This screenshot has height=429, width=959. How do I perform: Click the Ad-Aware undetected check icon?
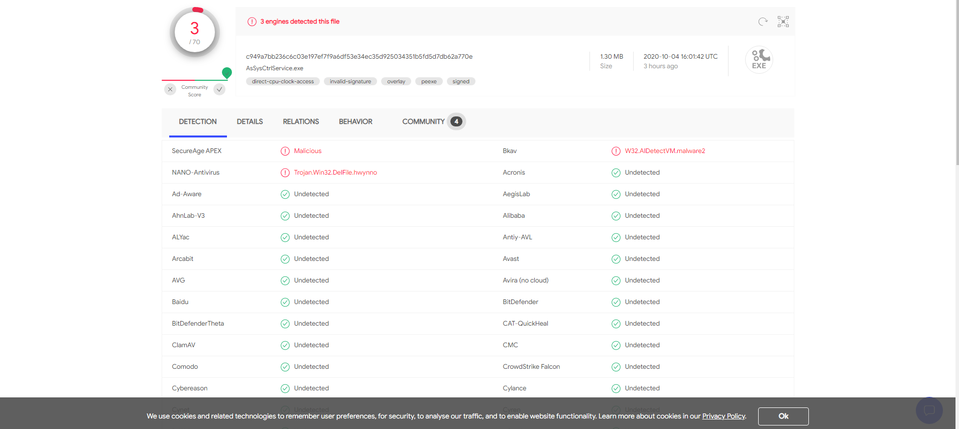(x=285, y=194)
